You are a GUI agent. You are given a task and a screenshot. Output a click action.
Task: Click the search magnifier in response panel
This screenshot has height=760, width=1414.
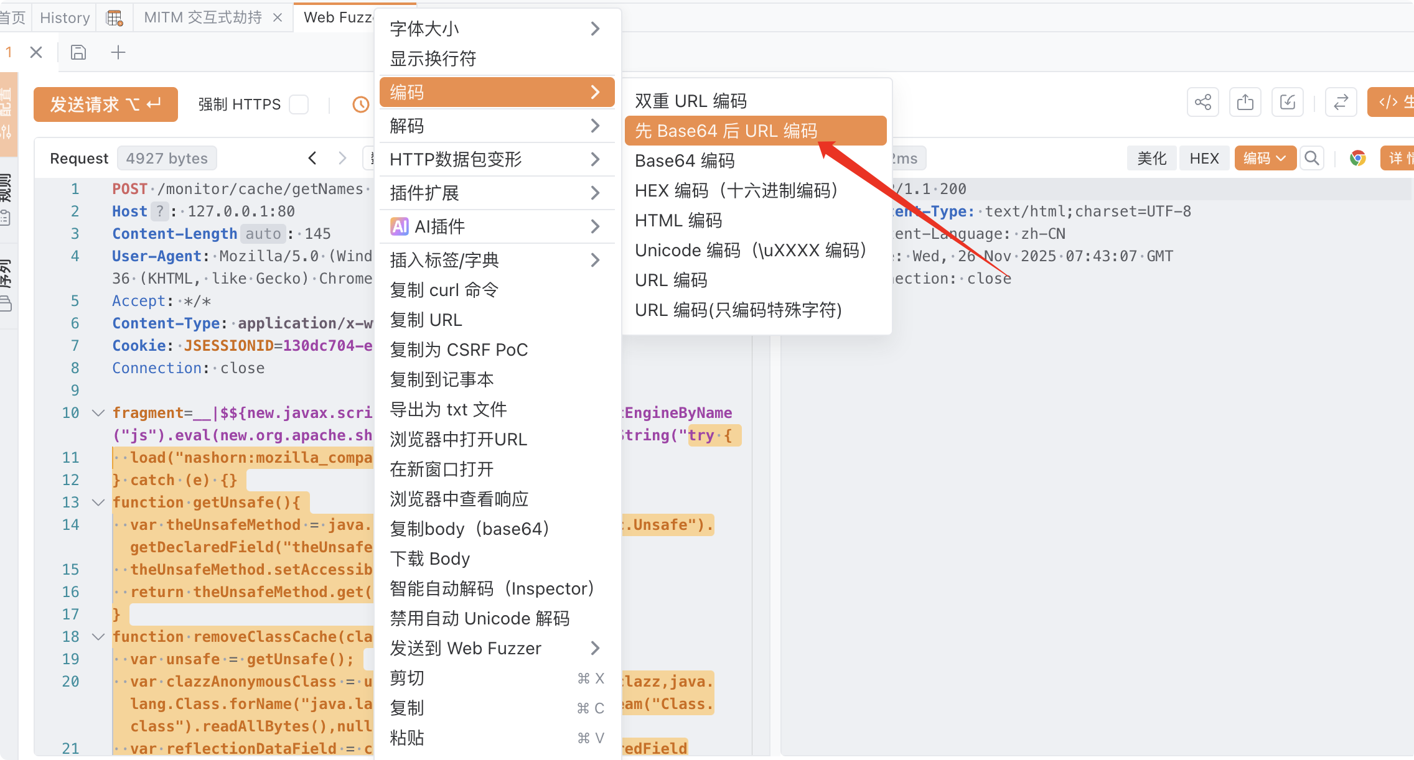point(1311,158)
